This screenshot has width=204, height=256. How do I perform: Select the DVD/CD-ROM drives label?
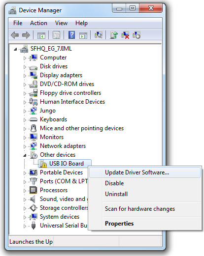pyautogui.click(x=67, y=84)
